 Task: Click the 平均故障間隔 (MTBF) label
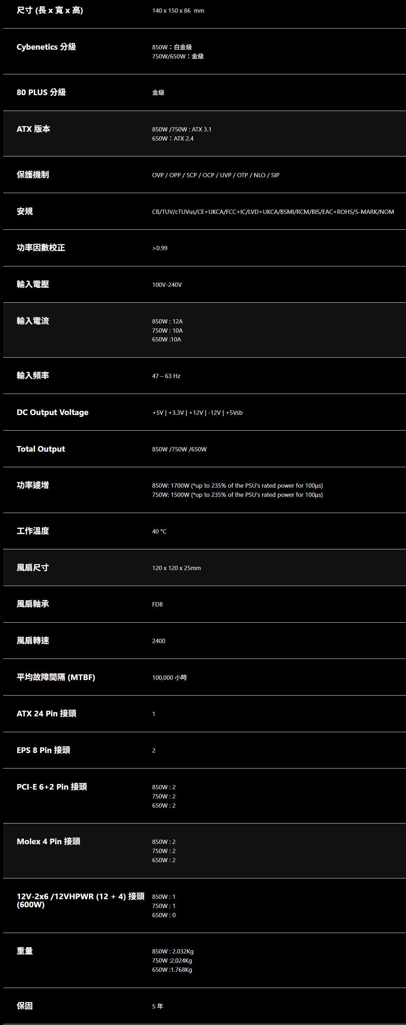(x=56, y=677)
